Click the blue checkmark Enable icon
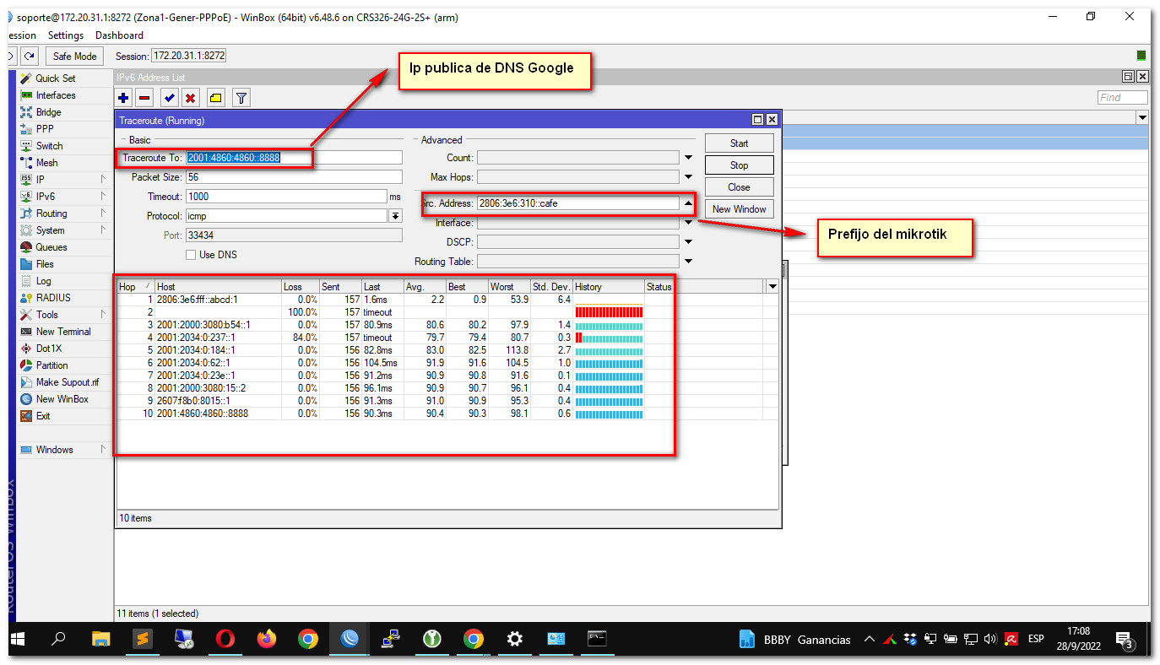Screen dimensions: 1160x665 click(170, 99)
